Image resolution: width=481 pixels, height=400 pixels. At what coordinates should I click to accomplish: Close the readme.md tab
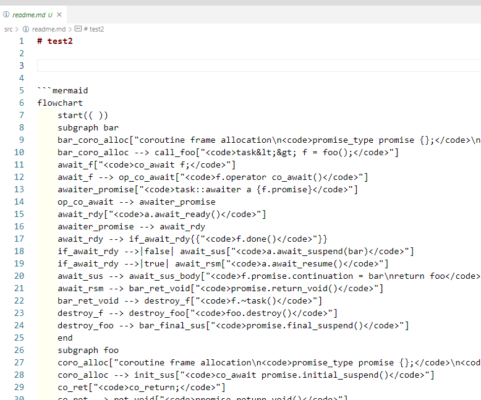(59, 14)
